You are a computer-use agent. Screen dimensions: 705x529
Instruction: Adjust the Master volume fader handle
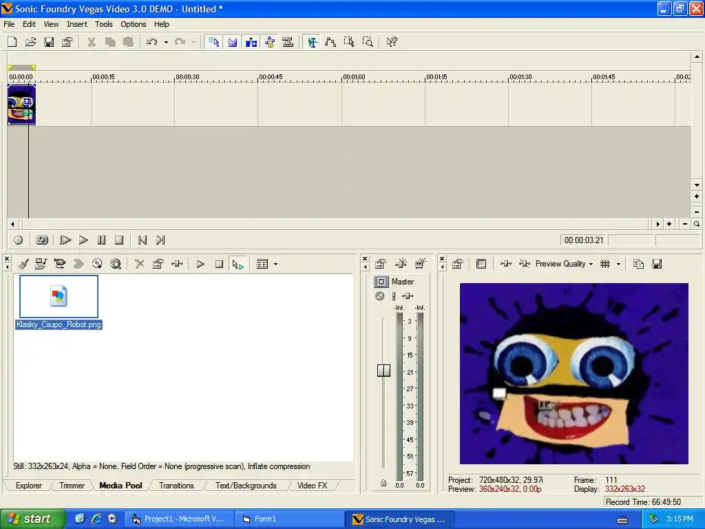coord(383,371)
